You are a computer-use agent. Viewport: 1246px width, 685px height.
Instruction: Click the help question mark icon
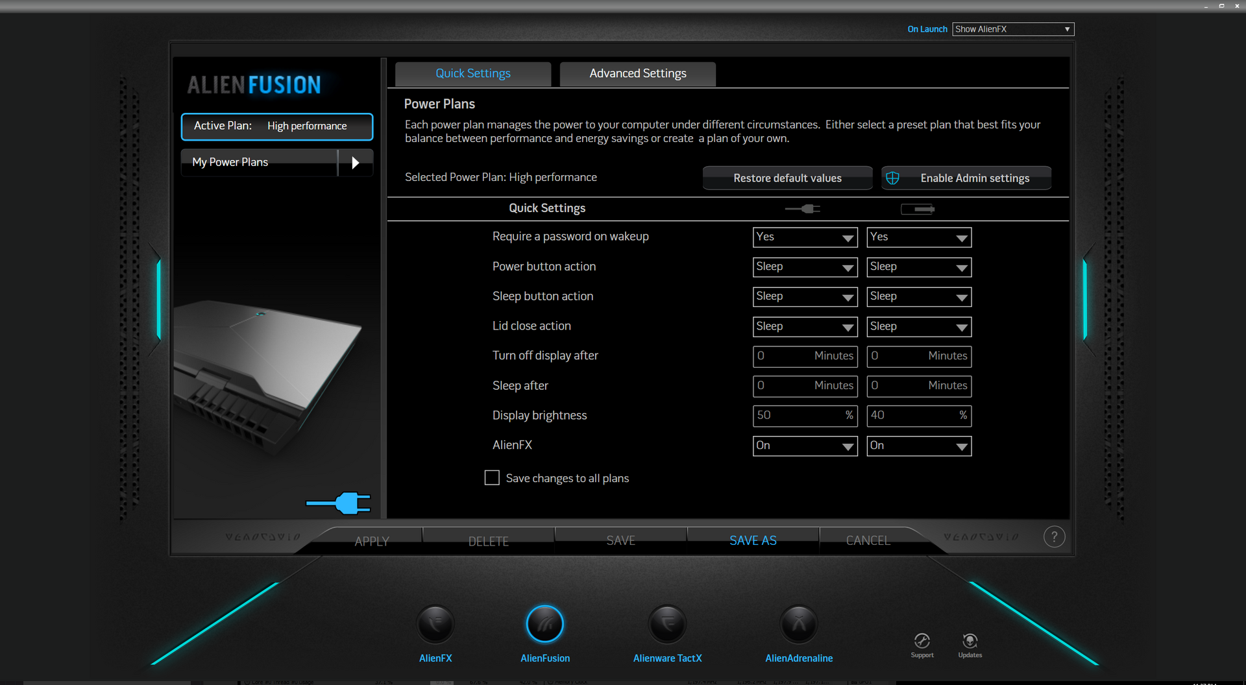point(1054,537)
